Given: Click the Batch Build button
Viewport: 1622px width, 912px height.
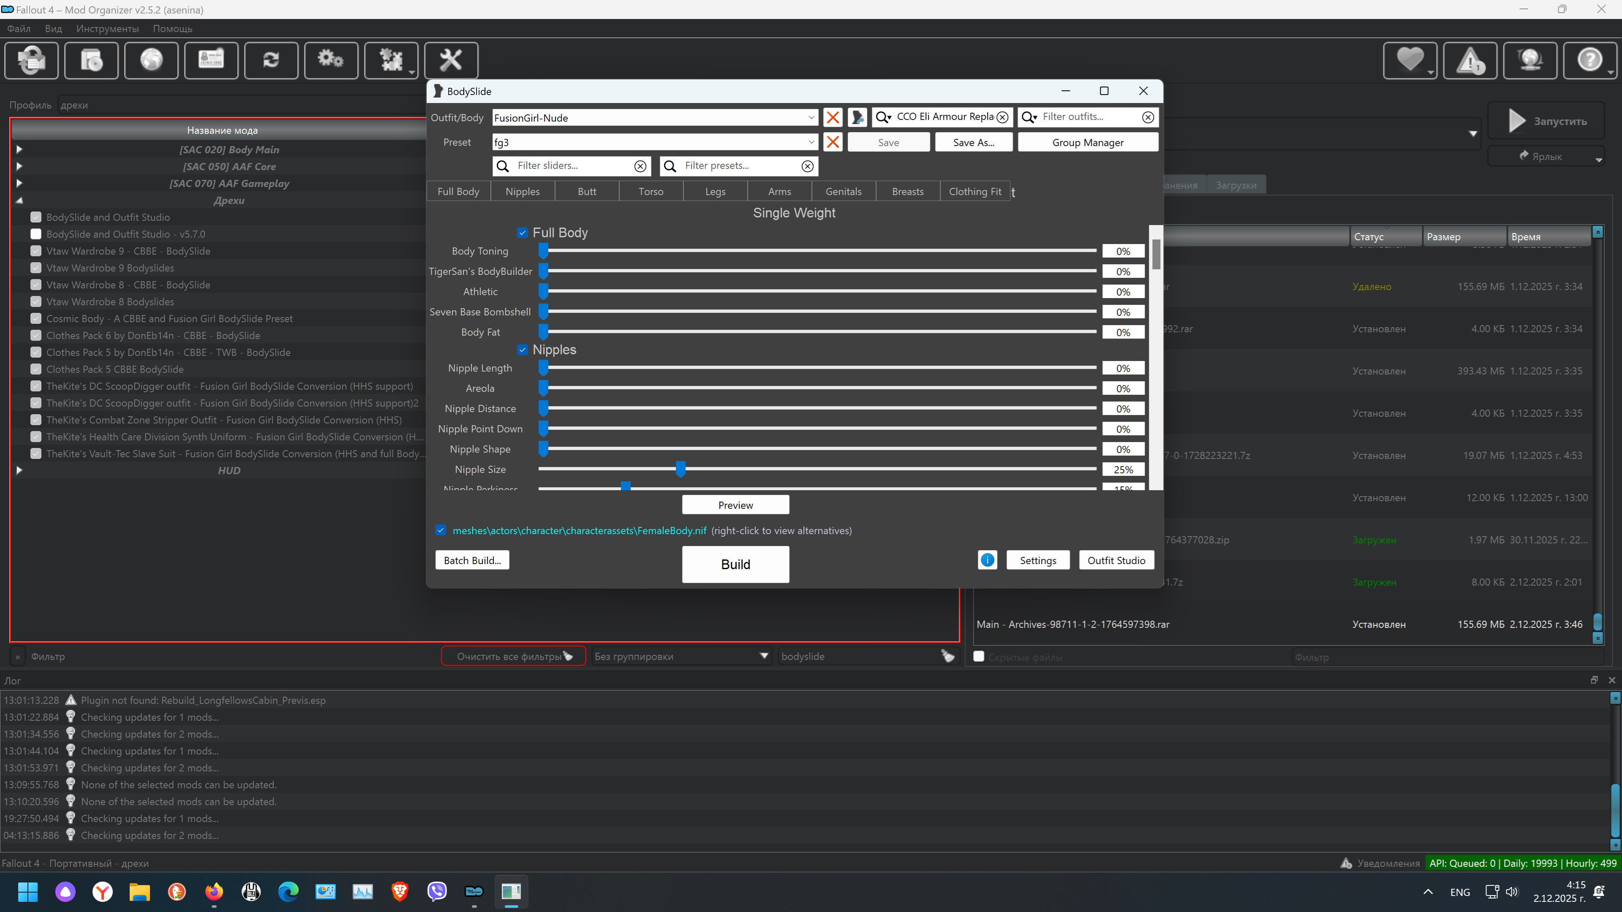Looking at the screenshot, I should pos(472,560).
